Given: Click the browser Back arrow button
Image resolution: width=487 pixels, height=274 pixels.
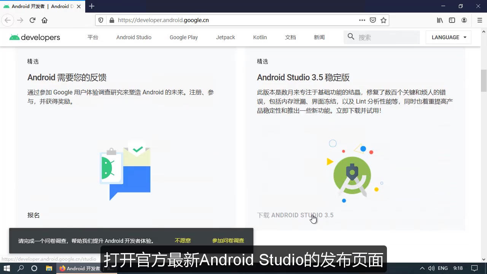Looking at the screenshot, I should 8,20.
